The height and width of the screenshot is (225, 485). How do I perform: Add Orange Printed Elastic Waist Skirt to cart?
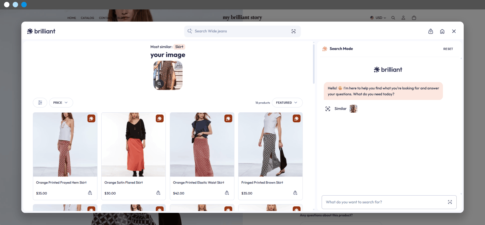(x=227, y=193)
